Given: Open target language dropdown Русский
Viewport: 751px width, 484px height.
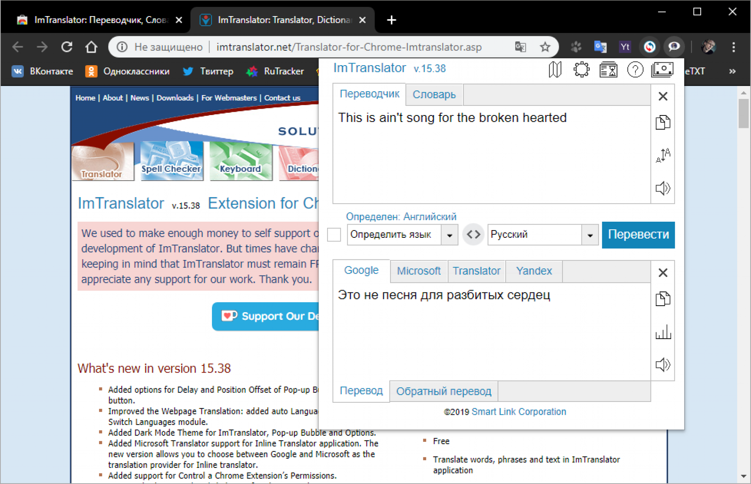Looking at the screenshot, I should click(x=543, y=234).
